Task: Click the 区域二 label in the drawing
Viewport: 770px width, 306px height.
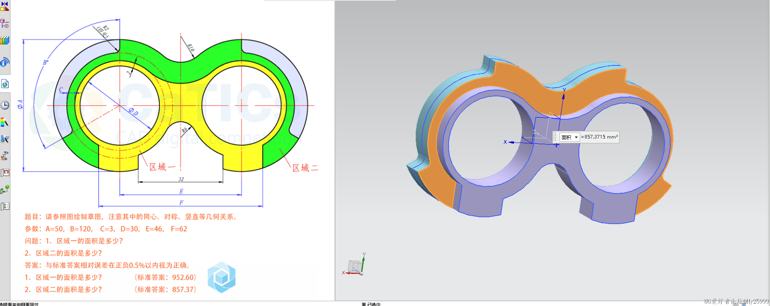Action: coord(305,168)
